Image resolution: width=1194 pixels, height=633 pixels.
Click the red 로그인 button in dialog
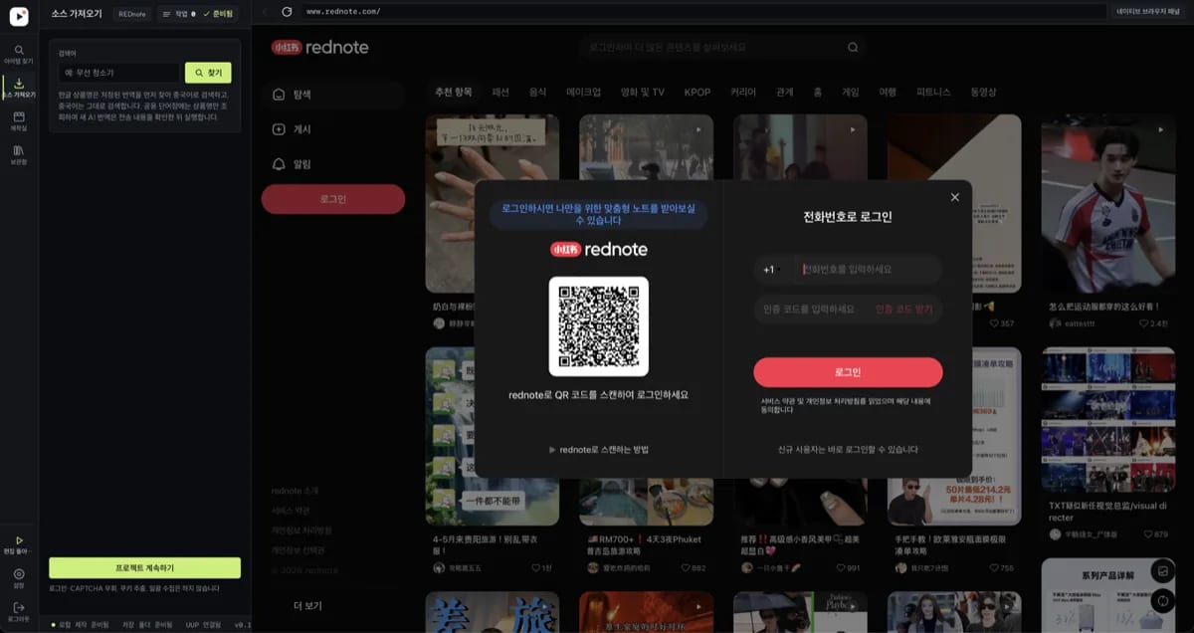[x=848, y=372]
